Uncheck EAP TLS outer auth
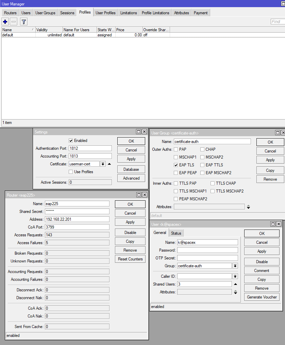 [176, 165]
